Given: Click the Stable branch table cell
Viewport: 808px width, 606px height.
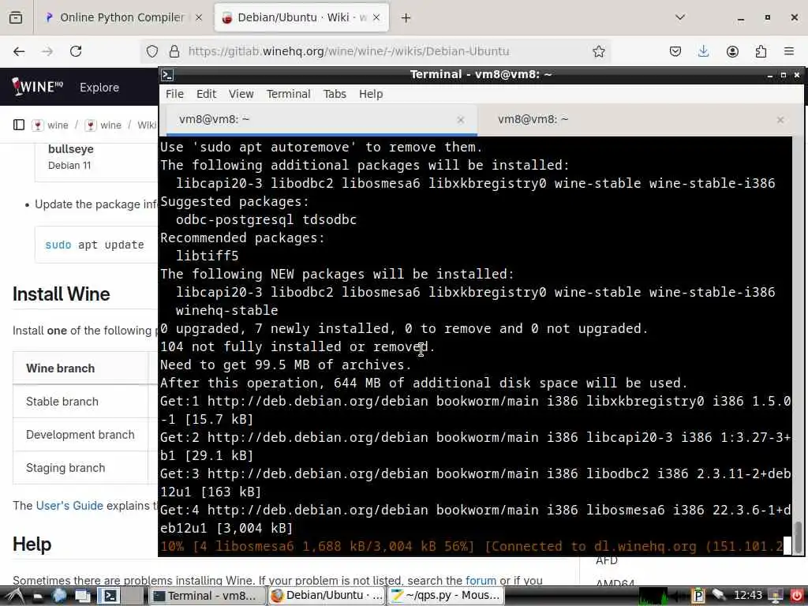Looking at the screenshot, I should (80, 402).
